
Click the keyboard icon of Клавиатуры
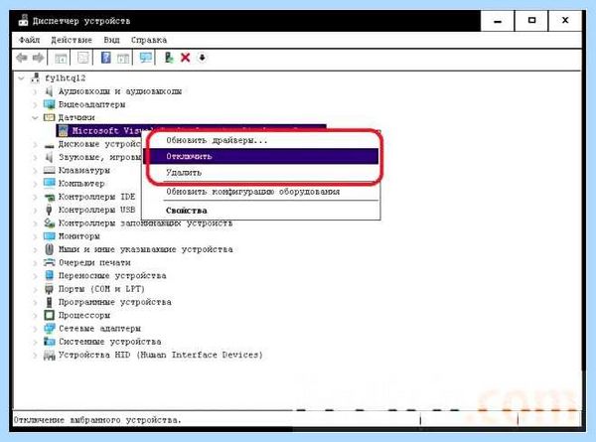click(x=49, y=170)
